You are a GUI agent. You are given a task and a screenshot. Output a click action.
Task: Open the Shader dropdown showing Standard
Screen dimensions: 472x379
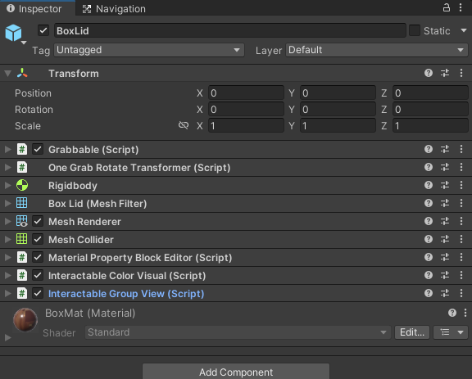click(238, 332)
